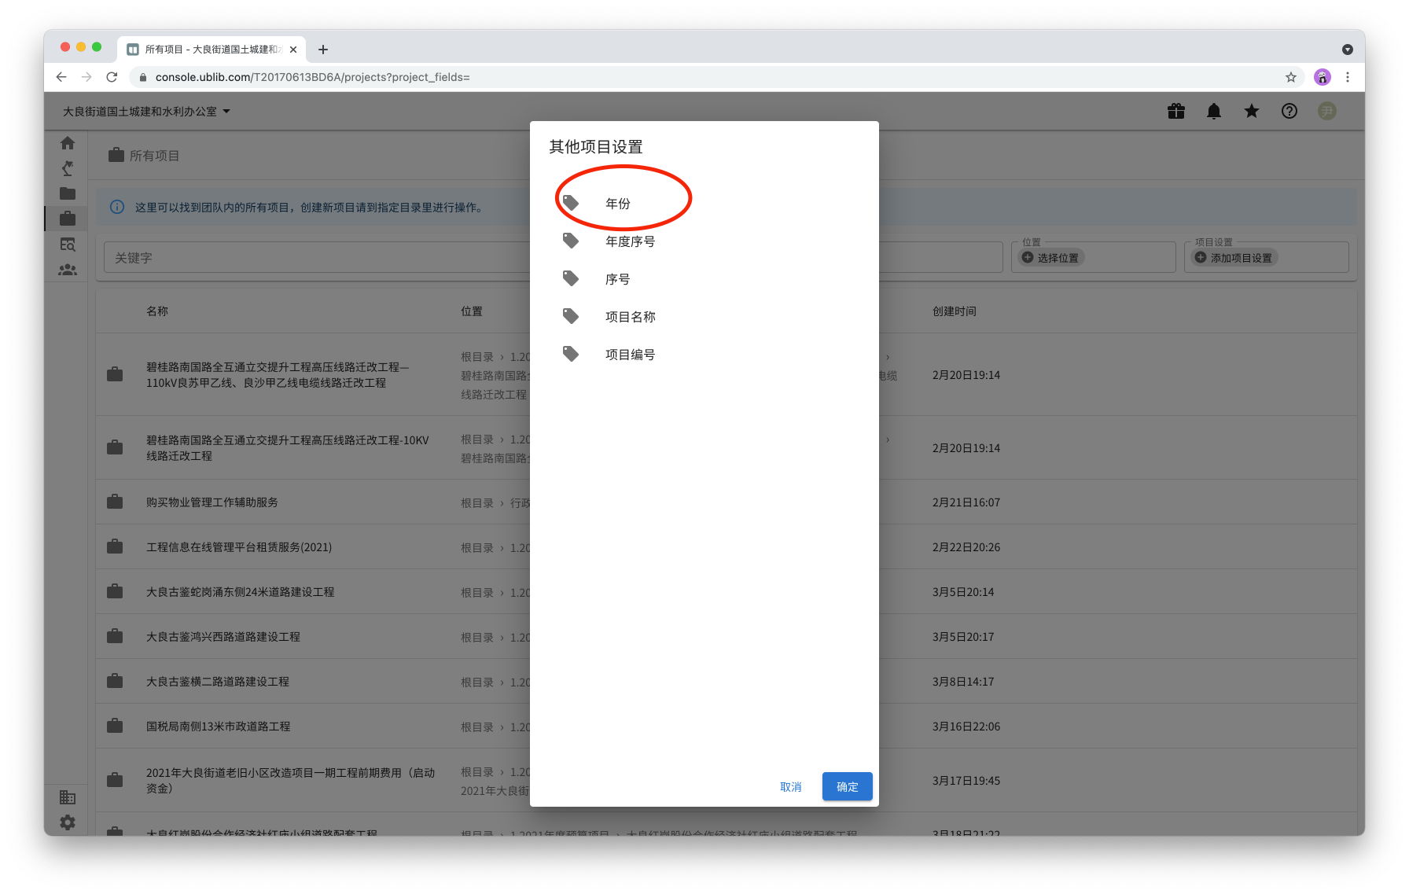Choose 项目编号 from the list
This screenshot has width=1409, height=894.
coord(630,355)
